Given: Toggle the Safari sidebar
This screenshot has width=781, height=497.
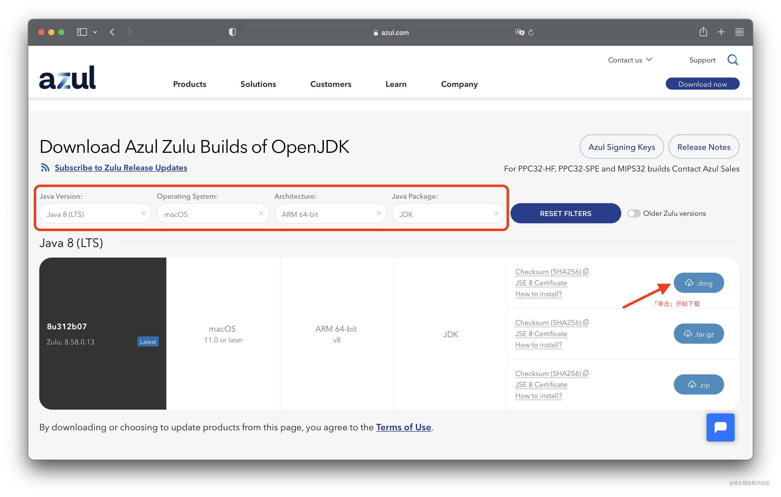Looking at the screenshot, I should [x=82, y=32].
